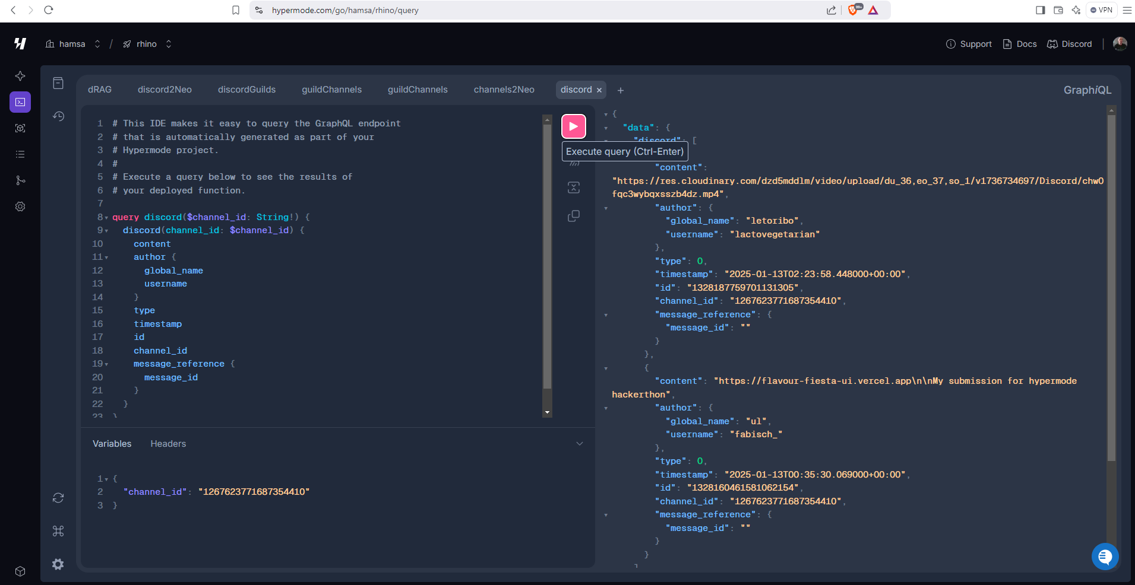Switch to the discordGuilds tab
The width and height of the screenshot is (1135, 585).
coord(246,90)
